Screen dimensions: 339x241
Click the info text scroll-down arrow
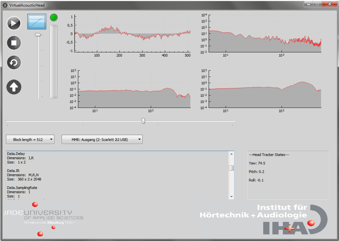tap(232, 197)
